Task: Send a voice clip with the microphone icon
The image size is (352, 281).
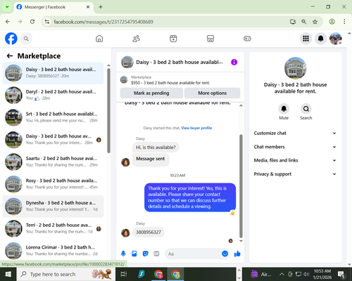Action: 123,254
